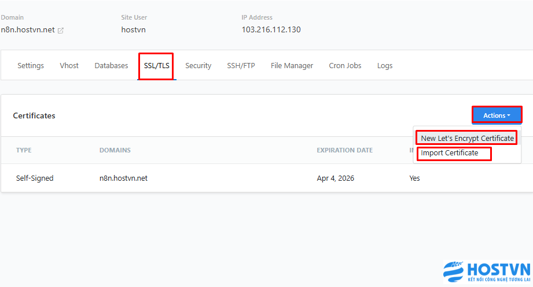Switch to the Cron Jobs tab
533x287 pixels.
345,65
